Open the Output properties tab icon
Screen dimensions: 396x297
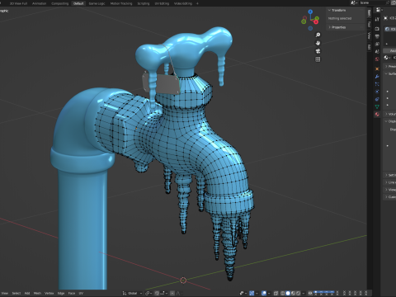click(377, 36)
